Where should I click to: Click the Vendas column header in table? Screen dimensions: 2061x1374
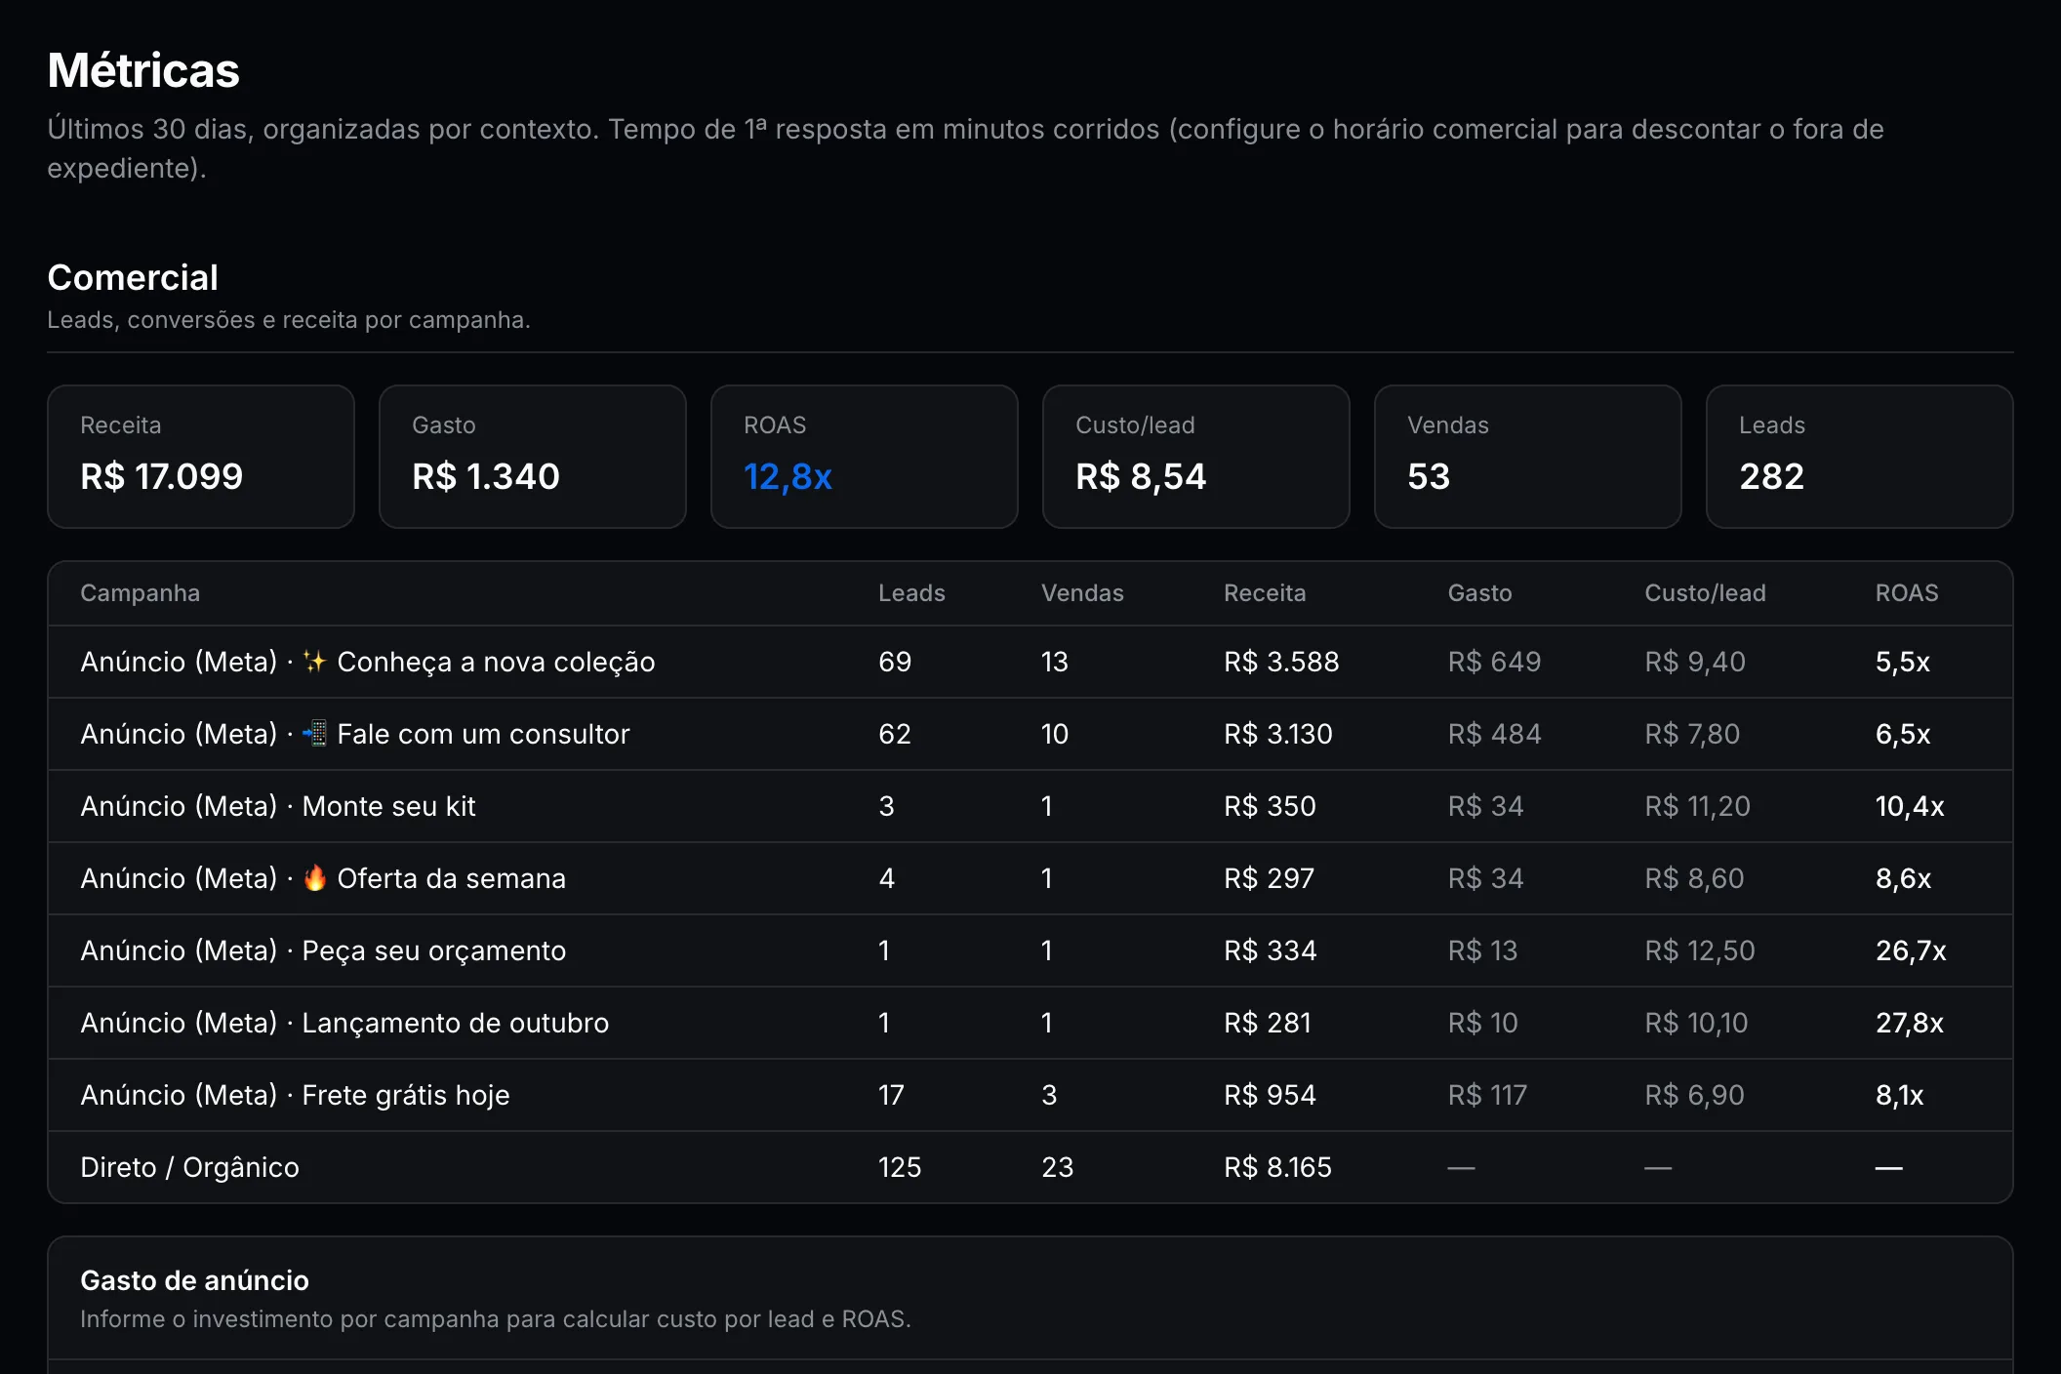[x=1082, y=593]
